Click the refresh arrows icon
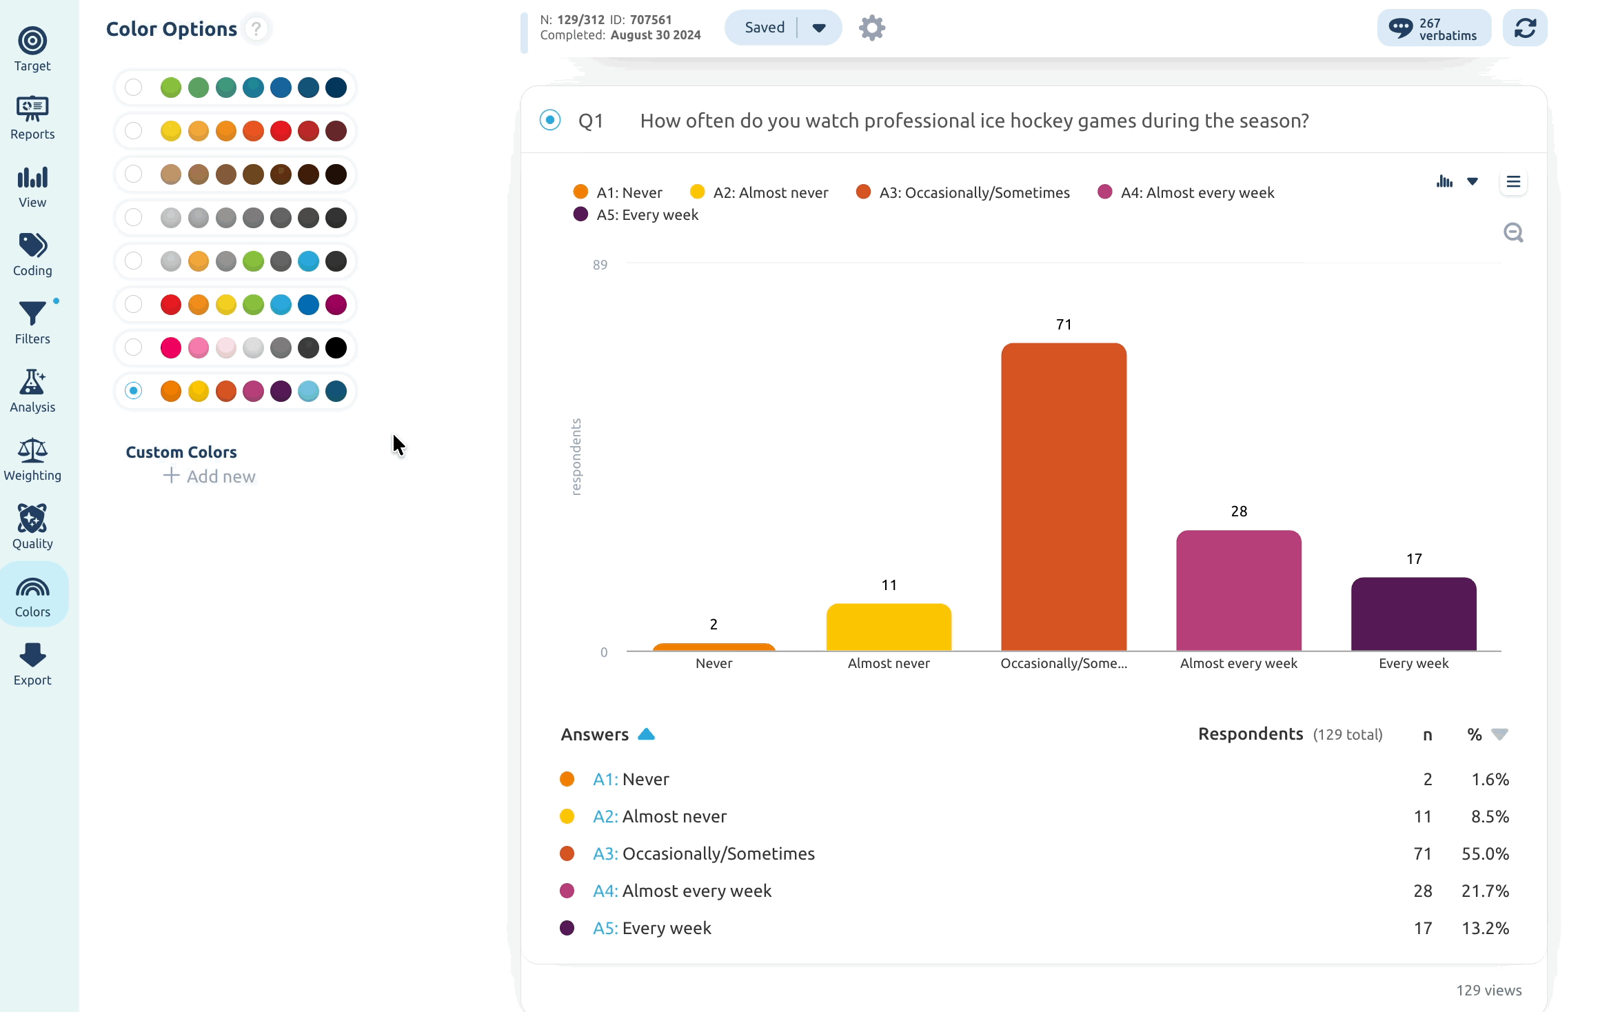Viewport: 1598px width, 1012px height. point(1525,28)
